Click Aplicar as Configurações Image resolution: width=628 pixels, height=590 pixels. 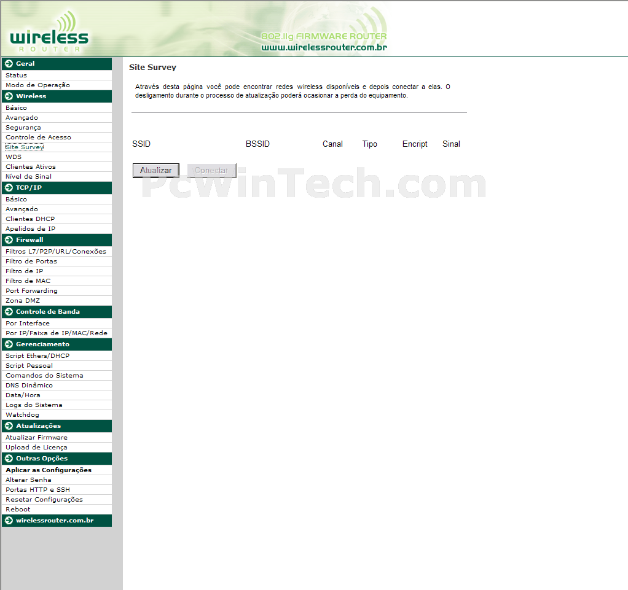click(49, 470)
